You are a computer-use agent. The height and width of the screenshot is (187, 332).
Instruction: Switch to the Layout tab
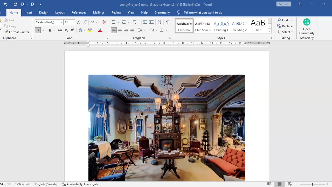(x=60, y=12)
